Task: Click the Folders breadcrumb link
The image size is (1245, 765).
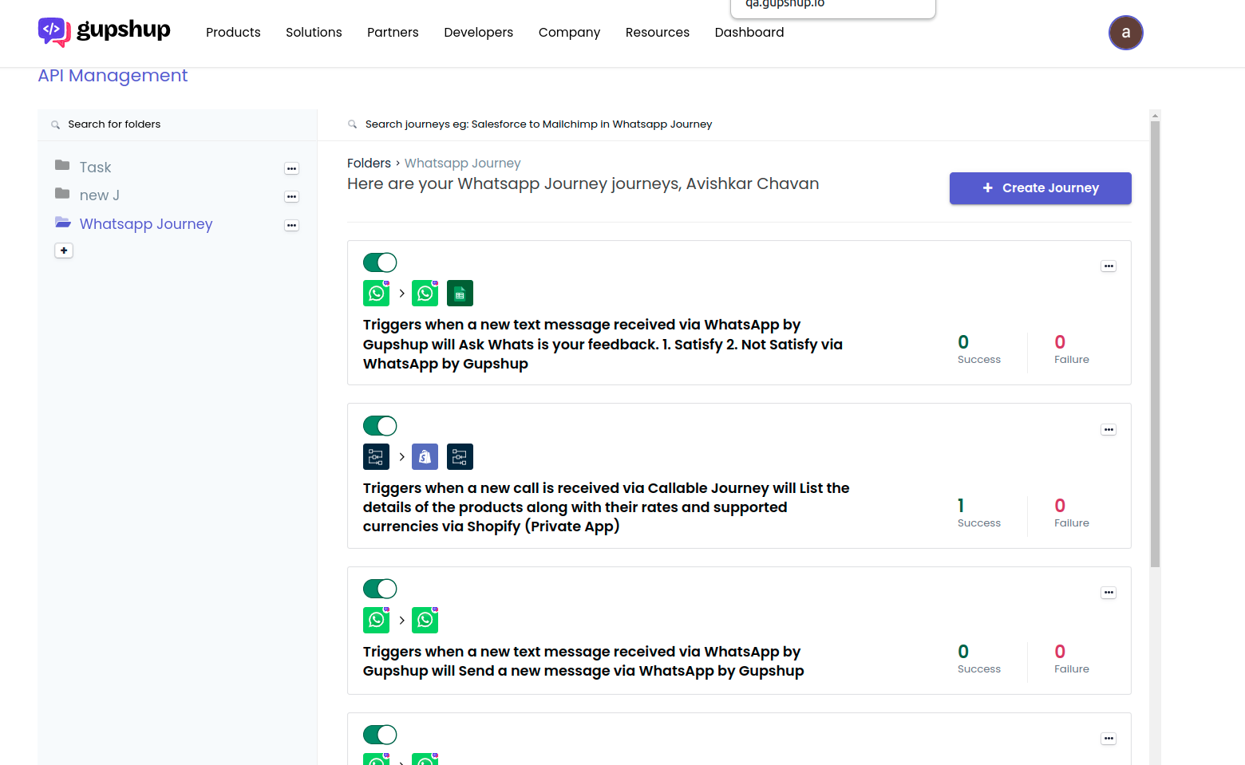Action: (369, 163)
